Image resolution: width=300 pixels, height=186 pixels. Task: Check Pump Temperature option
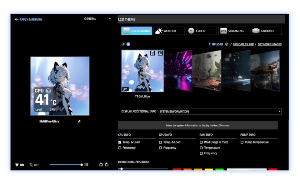click(x=242, y=142)
